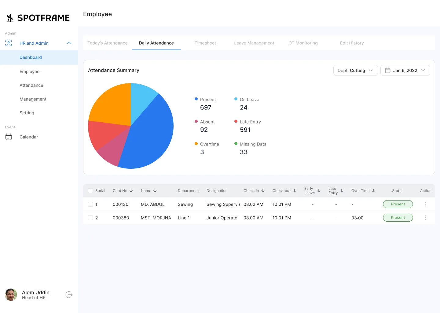Open the Jan 6, 2022 date picker
This screenshot has width=440, height=313.
coord(405,70)
